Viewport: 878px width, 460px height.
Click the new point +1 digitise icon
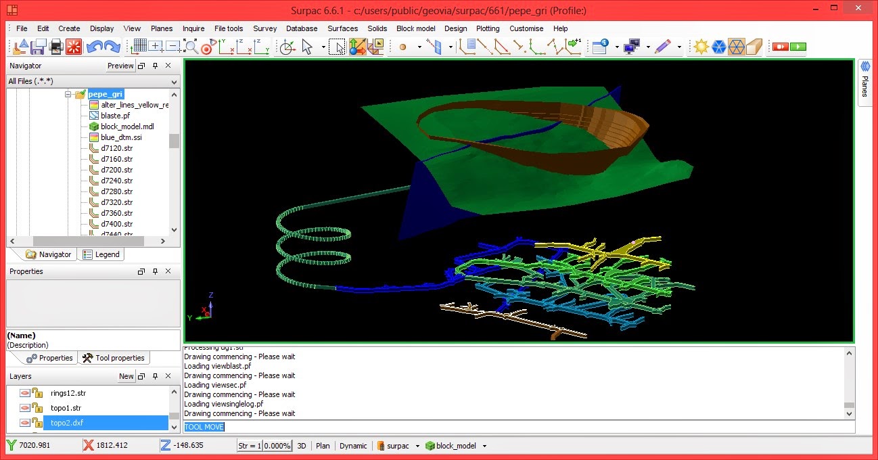click(574, 47)
